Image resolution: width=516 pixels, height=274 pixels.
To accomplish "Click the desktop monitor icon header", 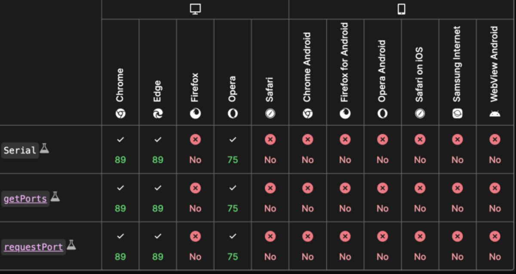I will 195,9.
